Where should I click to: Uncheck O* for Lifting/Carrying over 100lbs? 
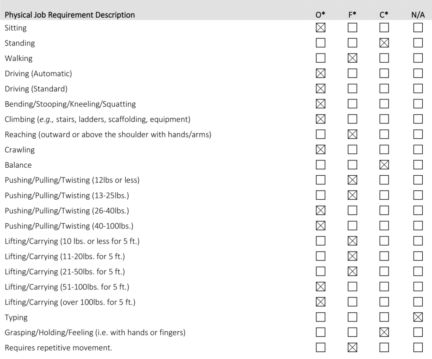pyautogui.click(x=321, y=302)
